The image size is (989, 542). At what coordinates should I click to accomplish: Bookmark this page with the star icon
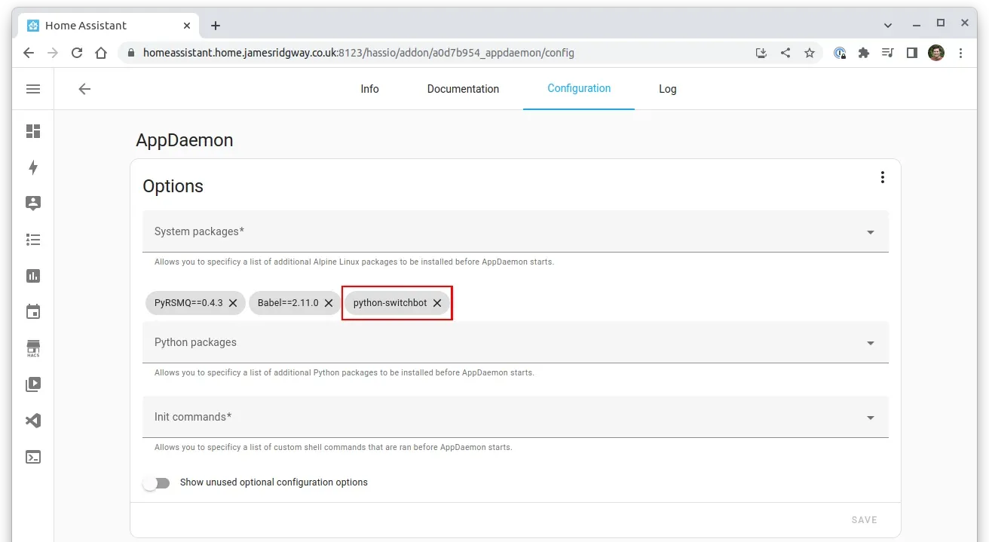point(810,53)
